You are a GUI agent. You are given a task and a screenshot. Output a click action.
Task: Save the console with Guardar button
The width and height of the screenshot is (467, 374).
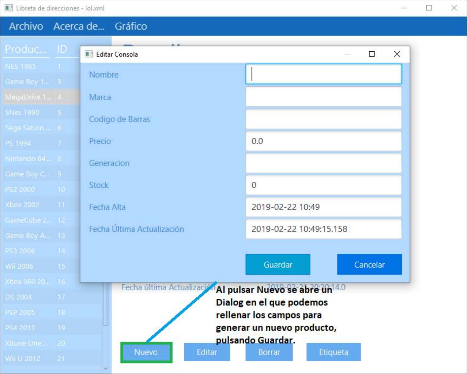click(x=278, y=264)
